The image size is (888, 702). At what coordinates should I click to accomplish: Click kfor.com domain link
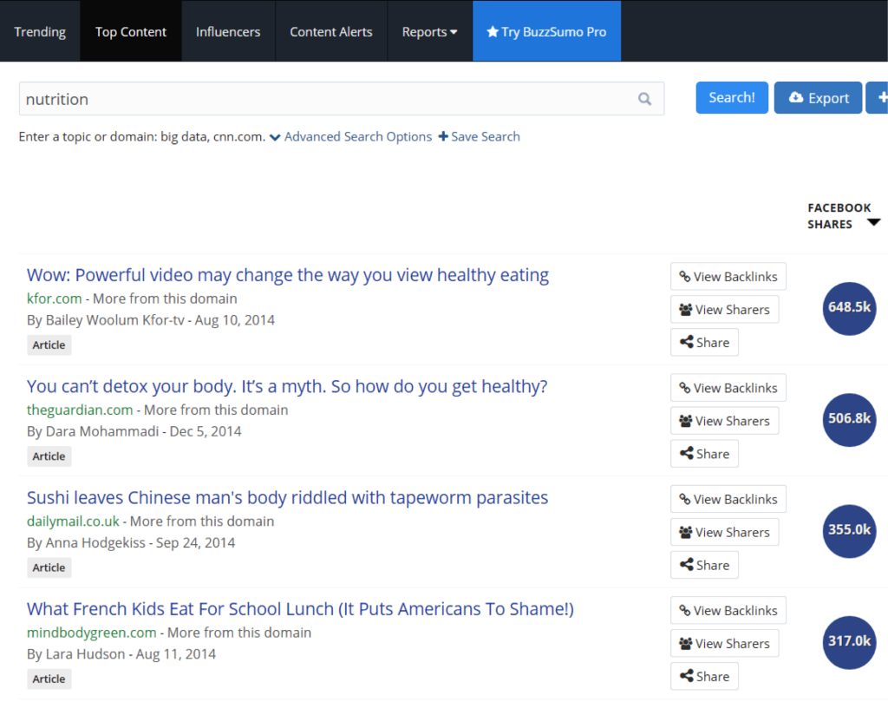coord(55,299)
